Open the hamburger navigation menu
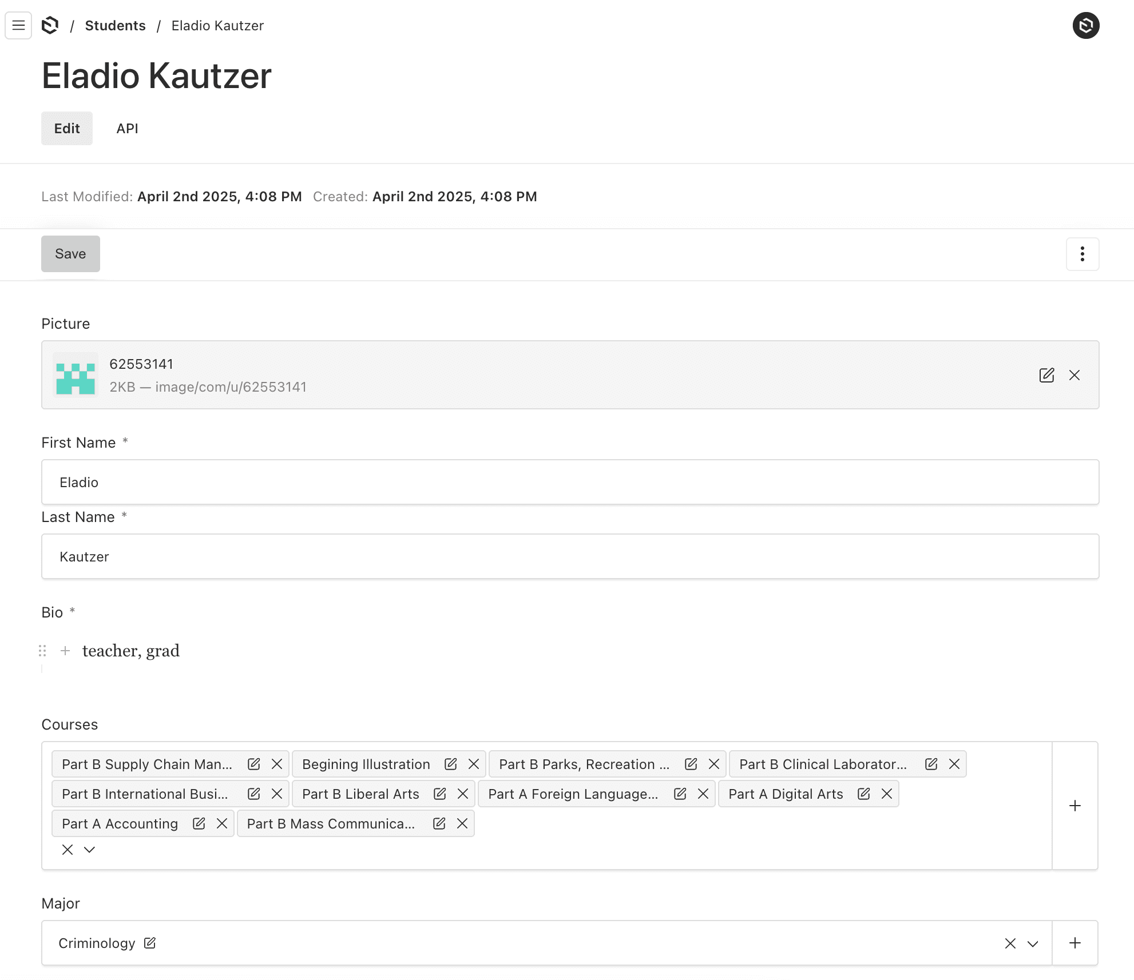Screen dimensions: 1134x980 (x=18, y=25)
